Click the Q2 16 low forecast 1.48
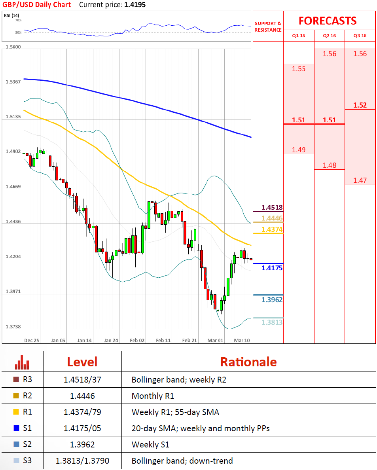 point(330,165)
